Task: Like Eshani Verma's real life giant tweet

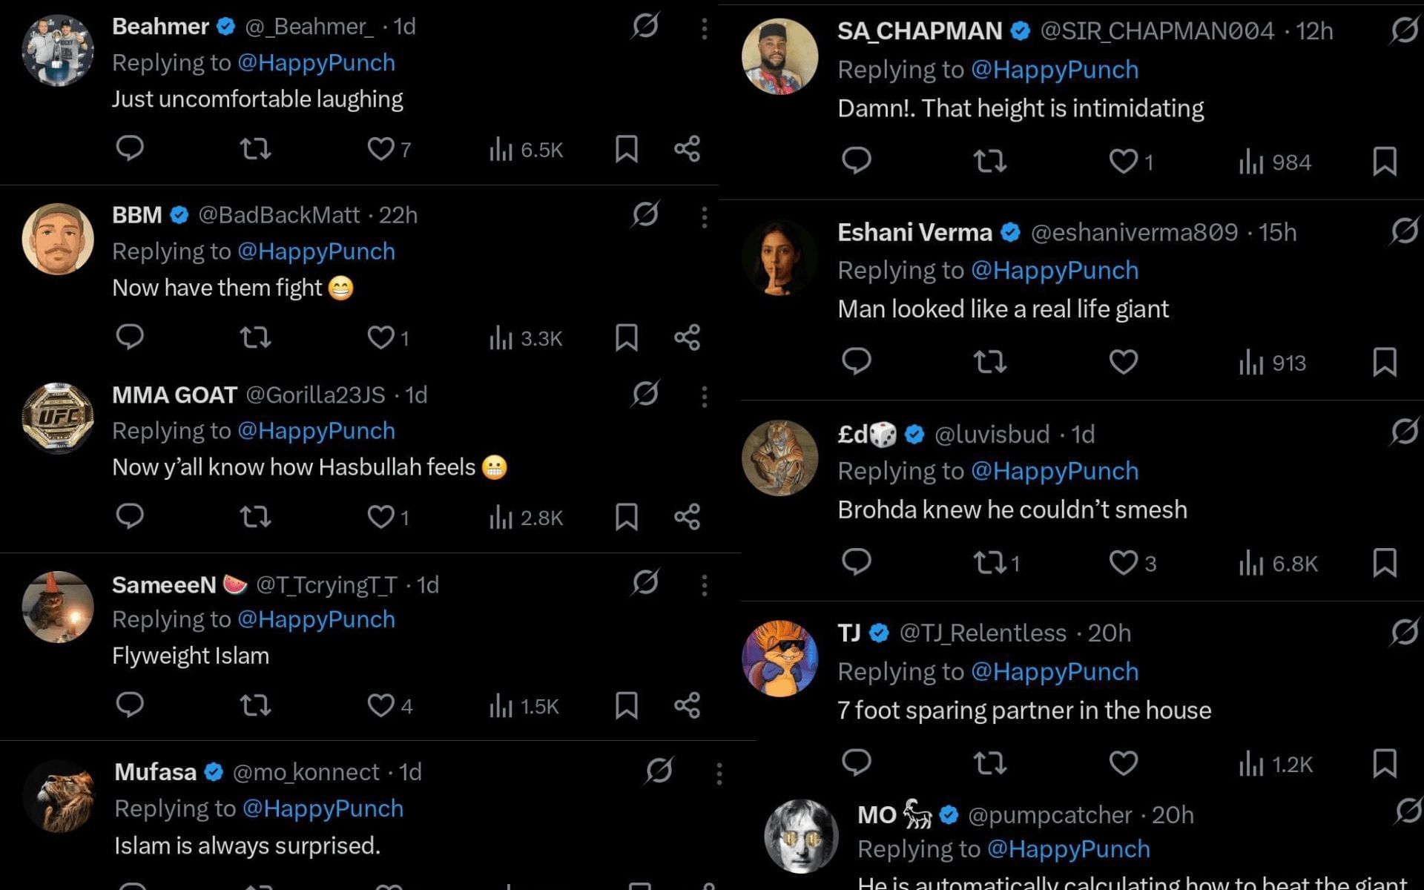Action: pos(1123,362)
